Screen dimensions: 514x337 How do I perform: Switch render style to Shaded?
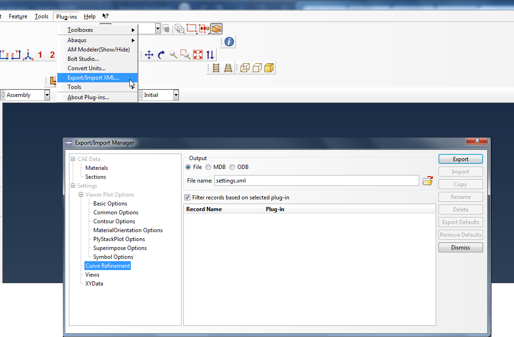268,67
